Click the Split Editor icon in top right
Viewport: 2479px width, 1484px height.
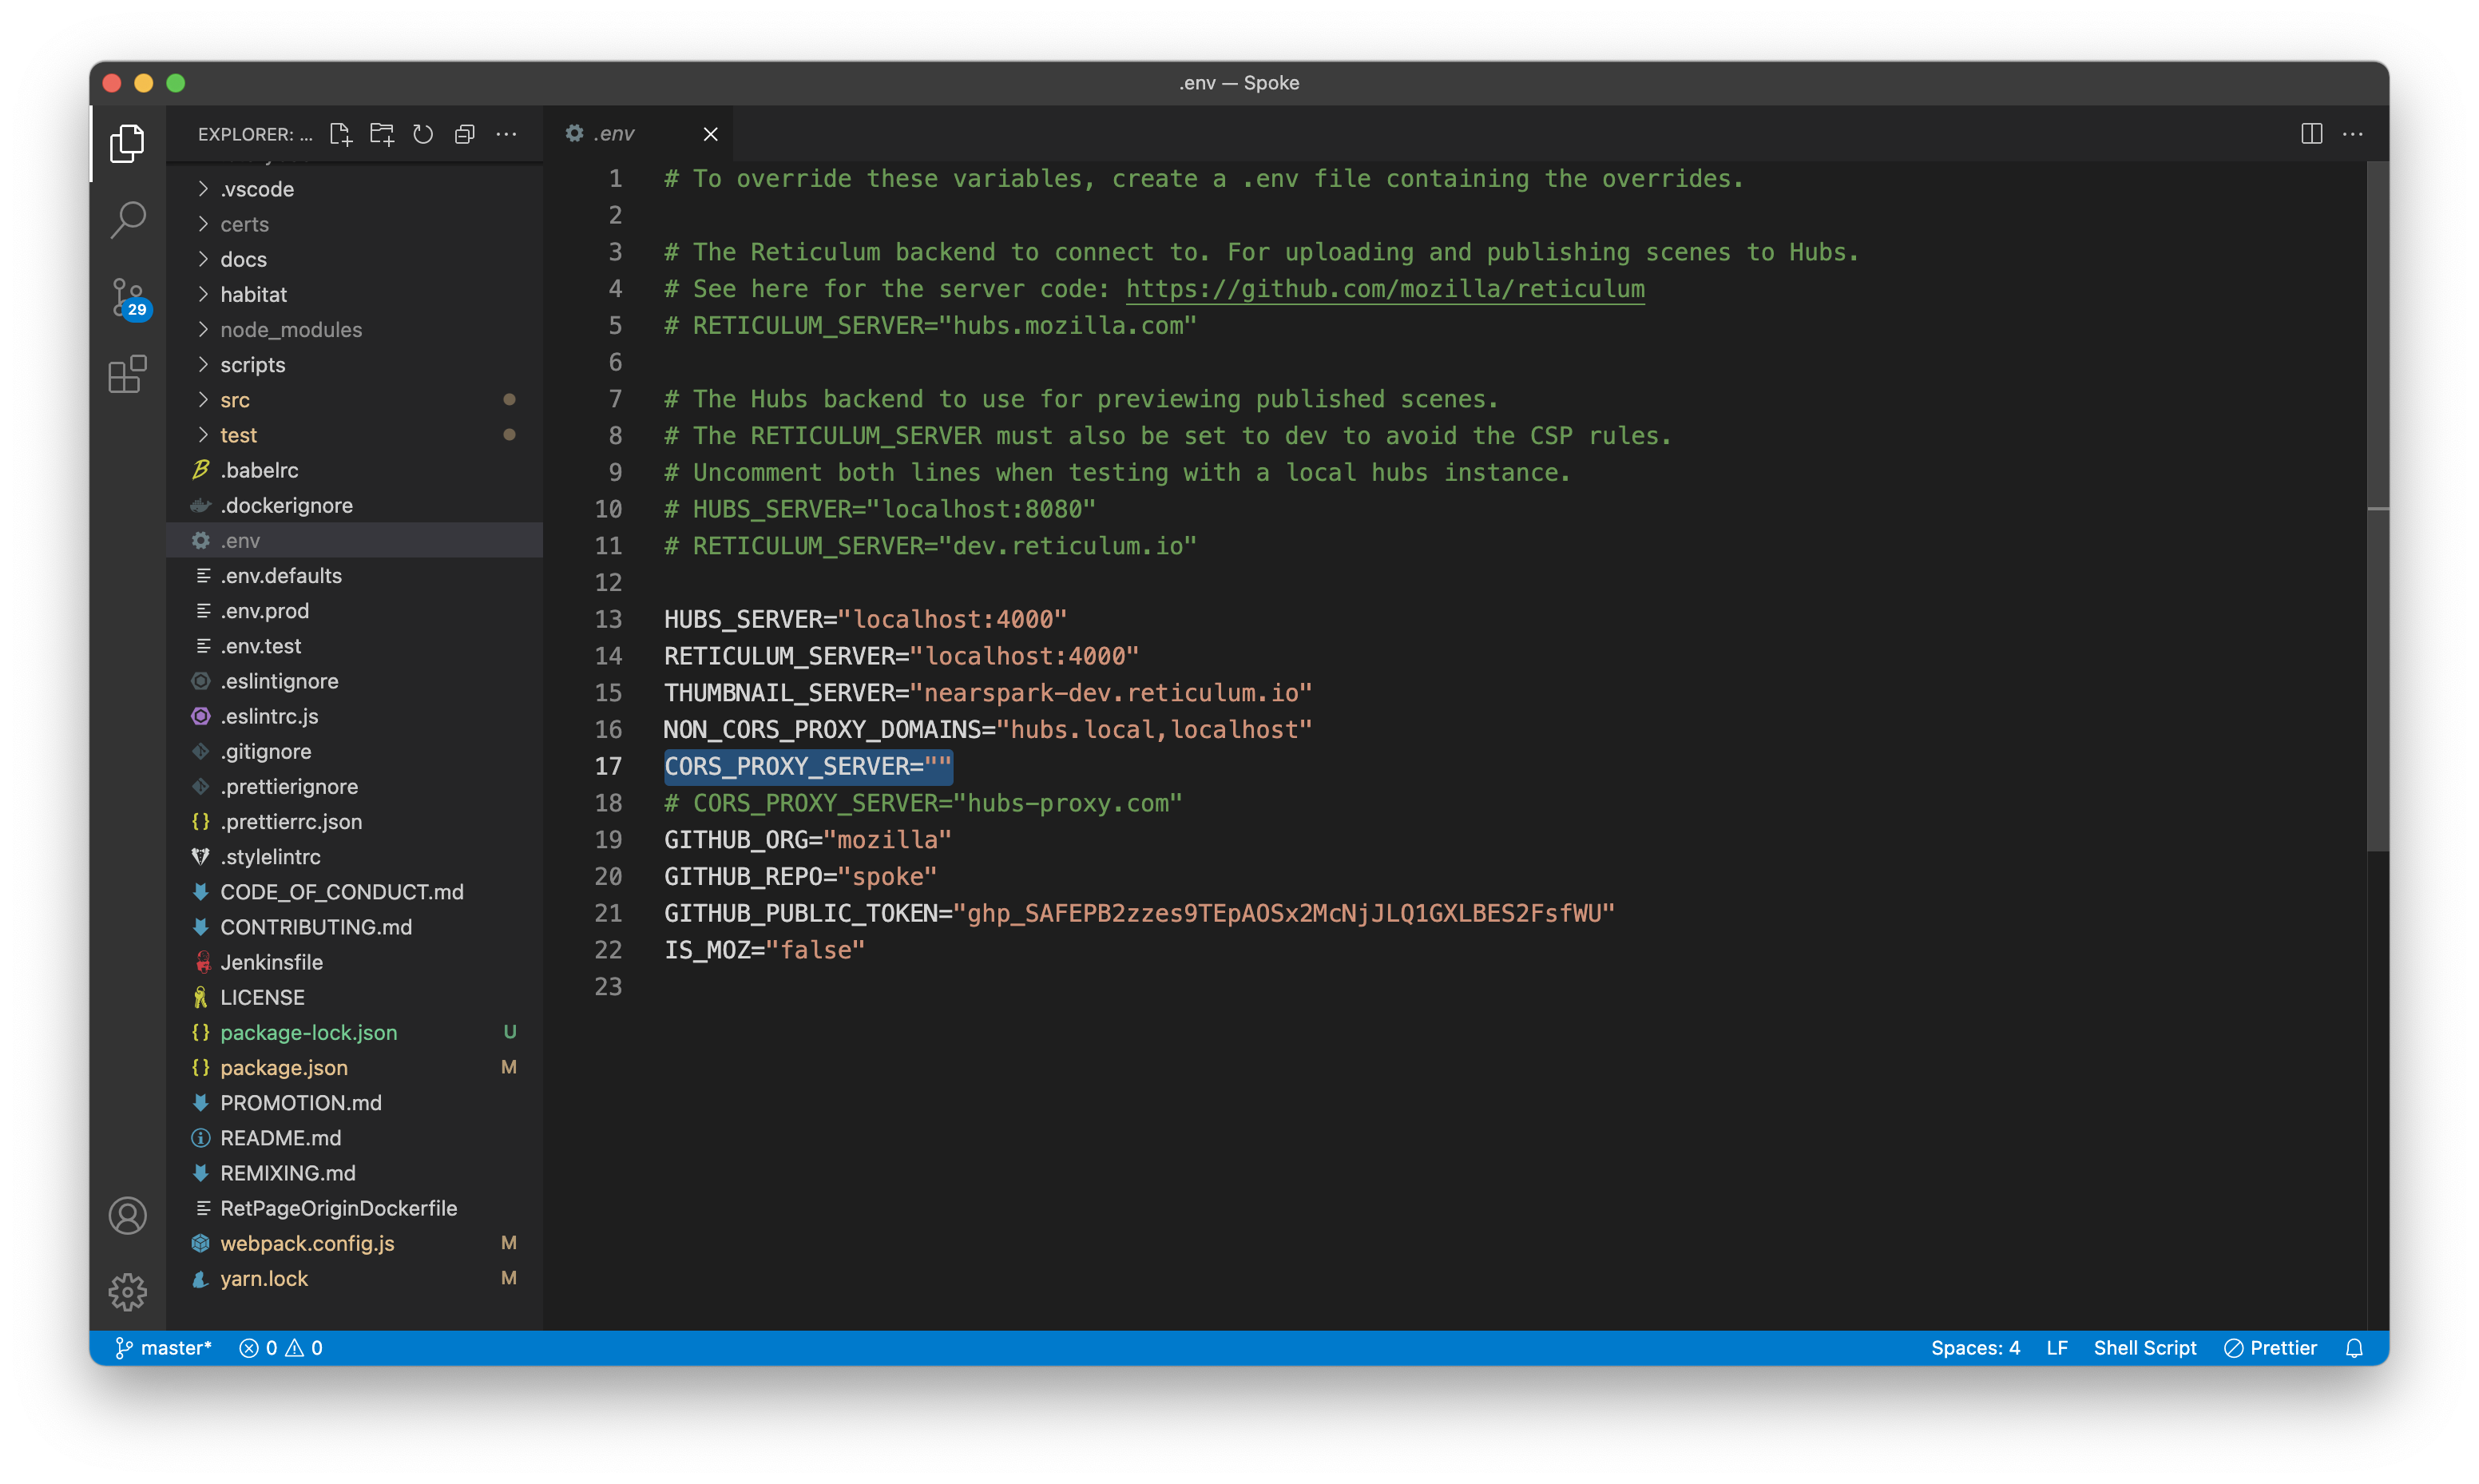2311,133
